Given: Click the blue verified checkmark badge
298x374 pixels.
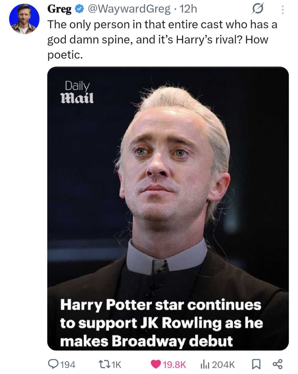Looking at the screenshot, I should pyautogui.click(x=79, y=9).
